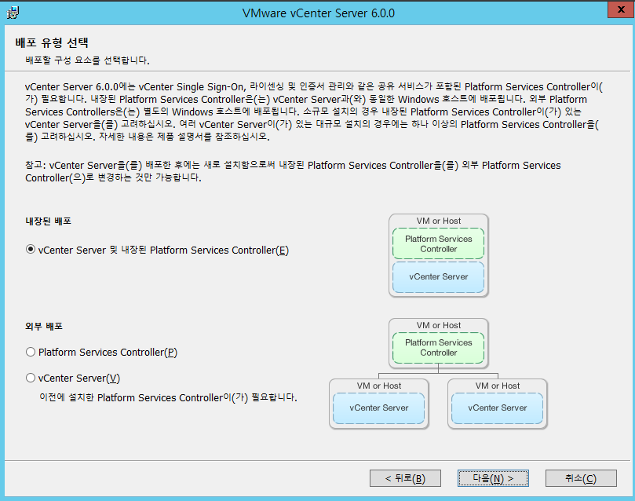Click the '내장된 배포' section label
635x501 pixels.
coord(49,222)
